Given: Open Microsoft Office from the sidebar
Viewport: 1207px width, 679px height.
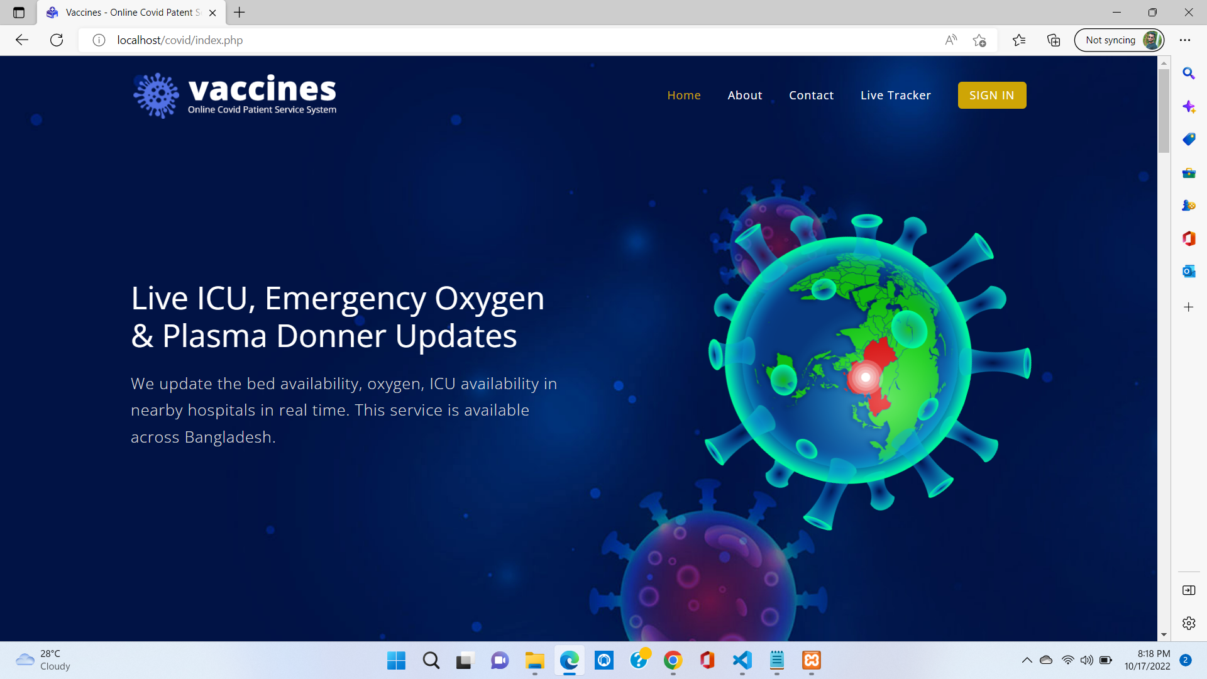Looking at the screenshot, I should pos(1188,239).
